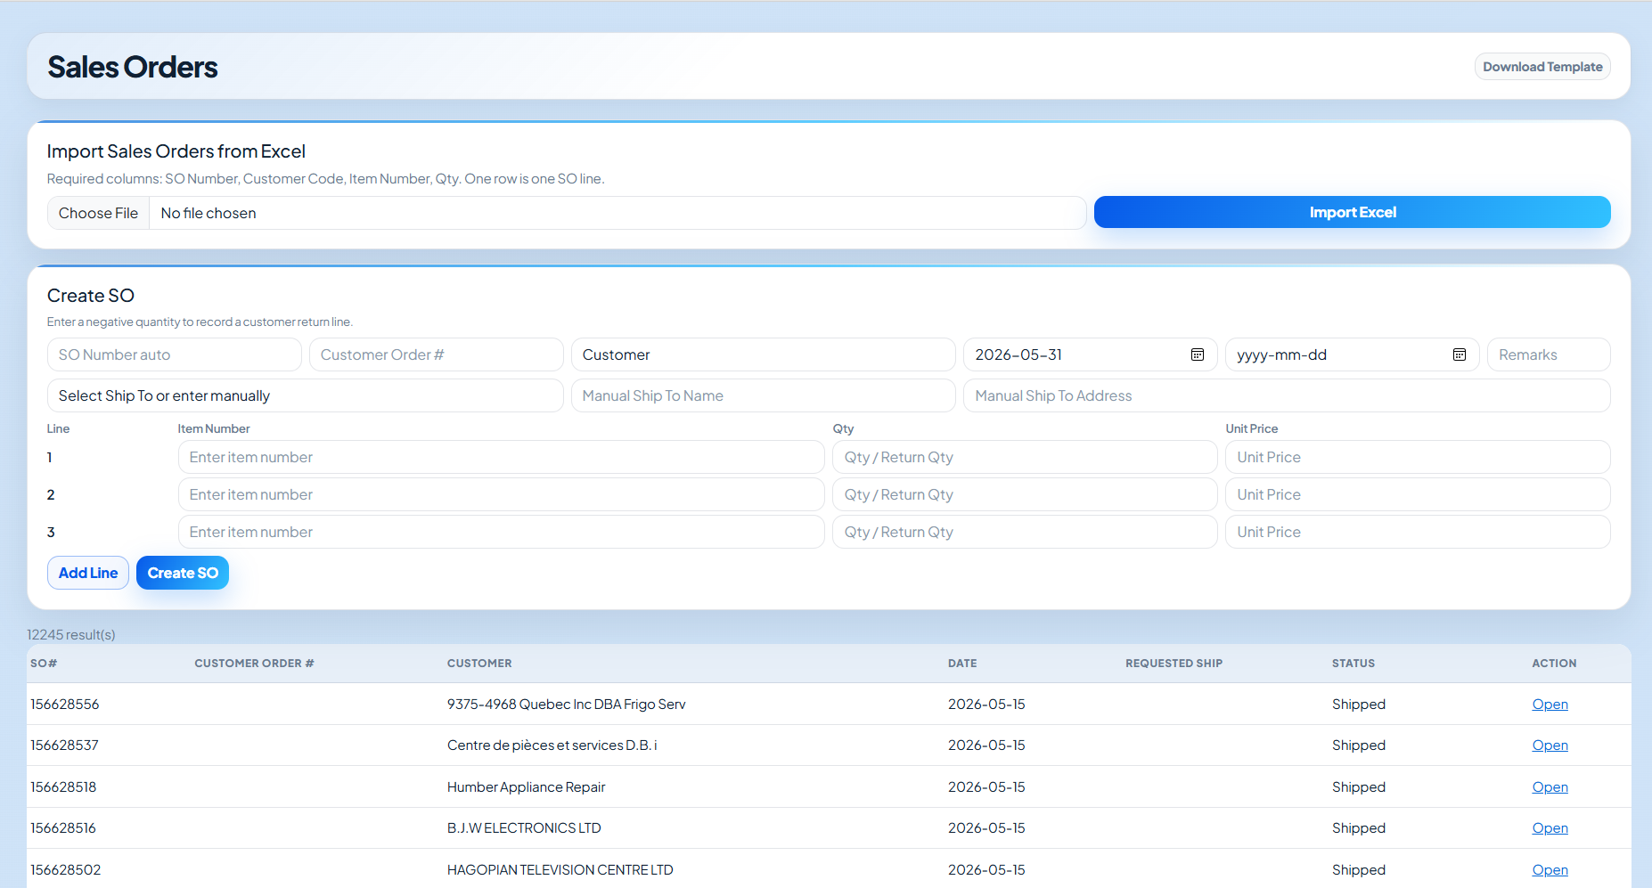Viewport: 1652px width, 888px height.
Task: Click line 1 Qty / Return Qty field
Action: tap(1025, 457)
